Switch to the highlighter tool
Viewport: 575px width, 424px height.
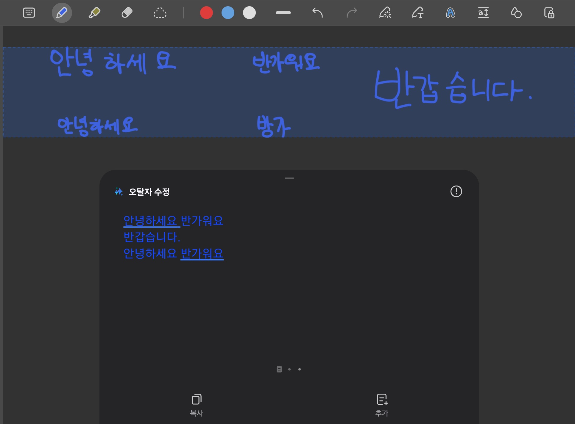94,13
